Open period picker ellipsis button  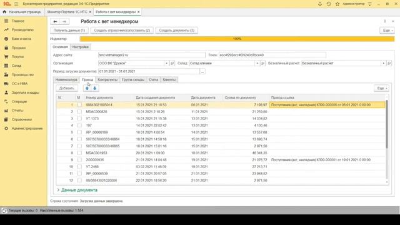tap(202, 72)
